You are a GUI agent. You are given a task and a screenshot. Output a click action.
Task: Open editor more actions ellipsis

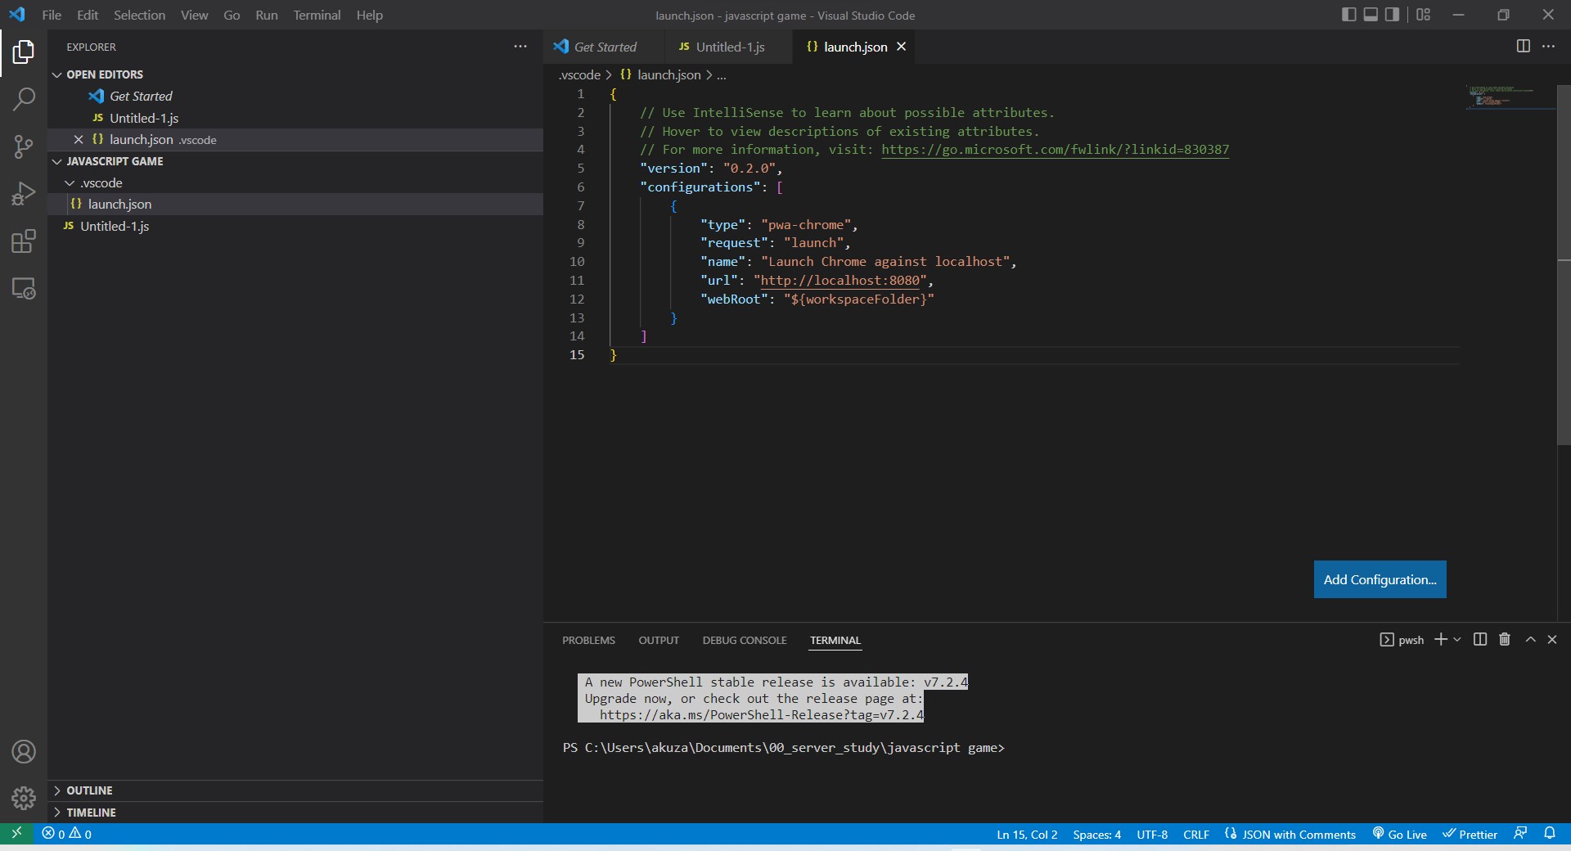(x=1548, y=47)
